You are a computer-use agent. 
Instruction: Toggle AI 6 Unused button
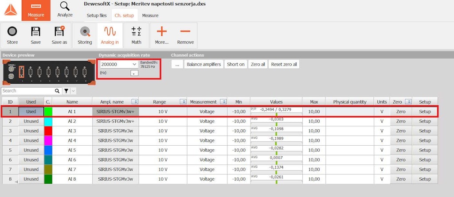click(31, 160)
